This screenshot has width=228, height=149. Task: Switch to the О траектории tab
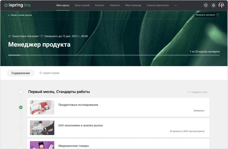tap(49, 73)
